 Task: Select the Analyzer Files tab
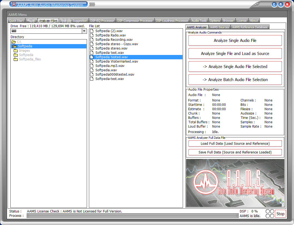pyautogui.click(x=48, y=21)
